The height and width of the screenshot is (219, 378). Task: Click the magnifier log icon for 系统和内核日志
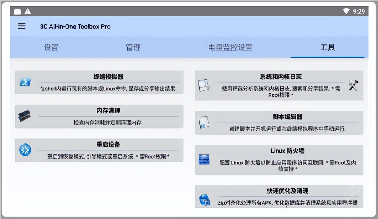(204, 85)
